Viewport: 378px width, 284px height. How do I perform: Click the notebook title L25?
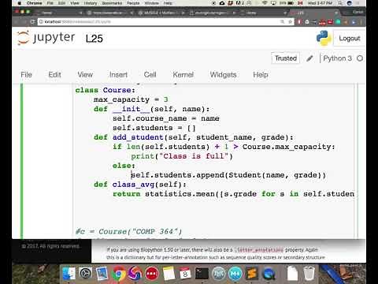point(94,39)
